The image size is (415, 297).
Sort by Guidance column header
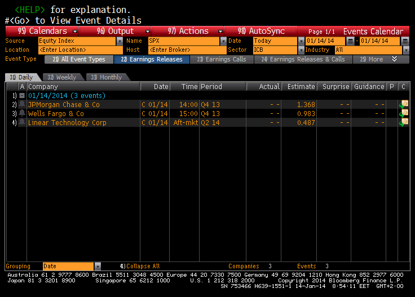click(x=368, y=86)
